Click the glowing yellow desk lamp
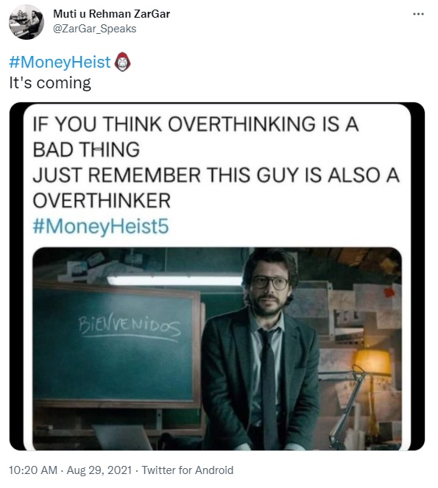The width and height of the screenshot is (438, 488). [373, 362]
